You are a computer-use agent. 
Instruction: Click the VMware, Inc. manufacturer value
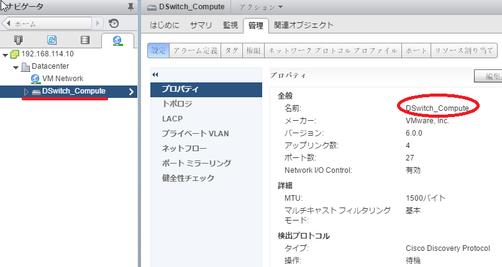pos(427,121)
